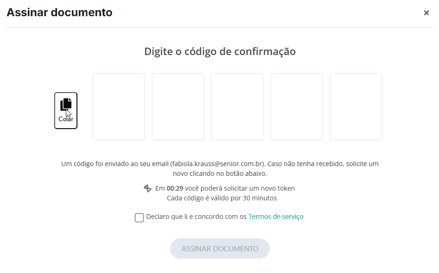This screenshot has height=273, width=439.
Task: Click the 'Declaro que li e concordo' label
Action: [196, 217]
